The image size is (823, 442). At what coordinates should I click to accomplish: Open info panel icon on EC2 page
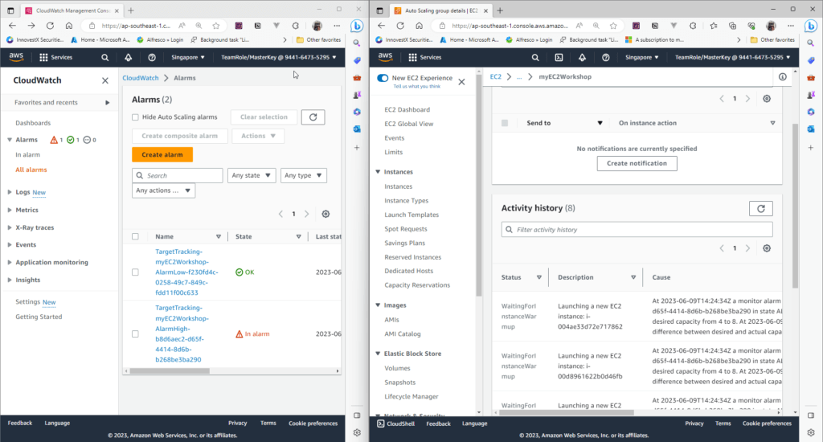pos(783,76)
